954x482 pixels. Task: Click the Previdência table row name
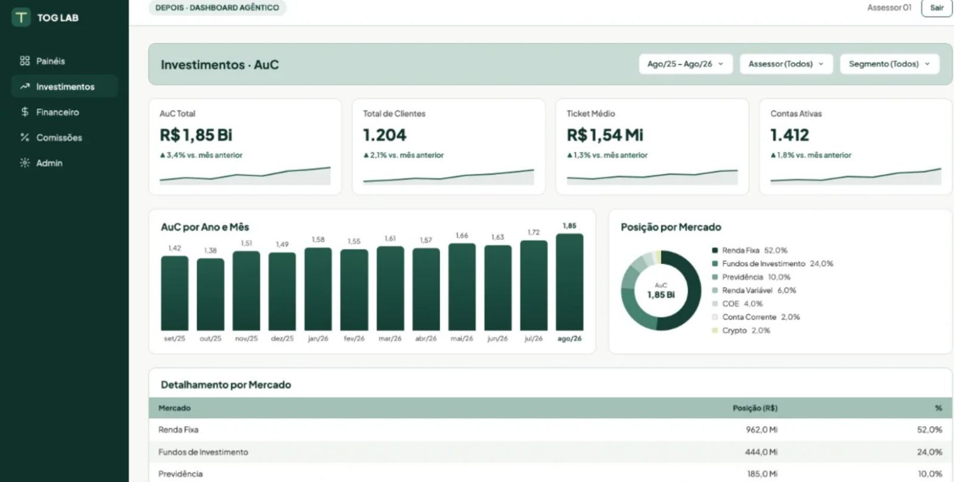[x=181, y=474]
